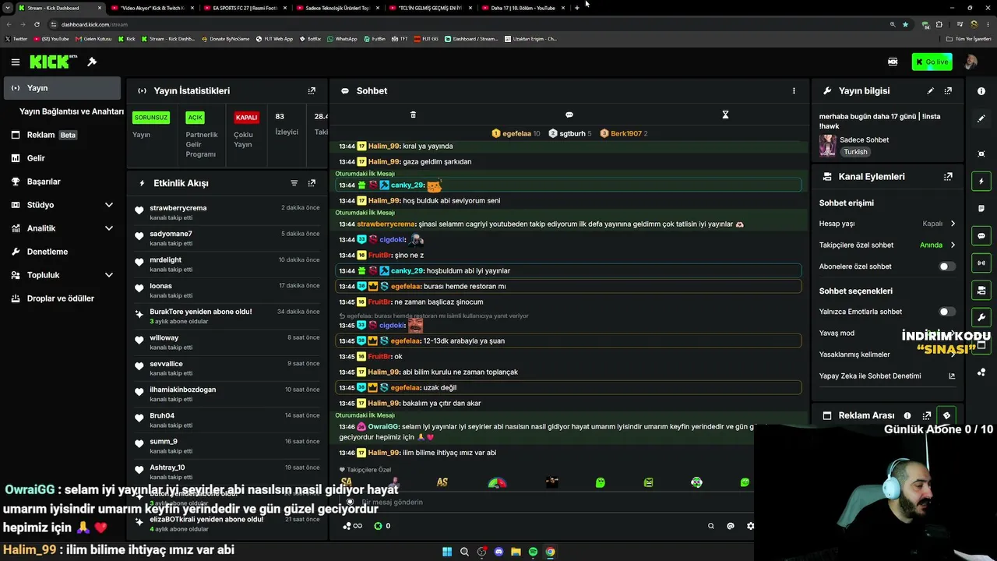Open a new browser tab

576,8
